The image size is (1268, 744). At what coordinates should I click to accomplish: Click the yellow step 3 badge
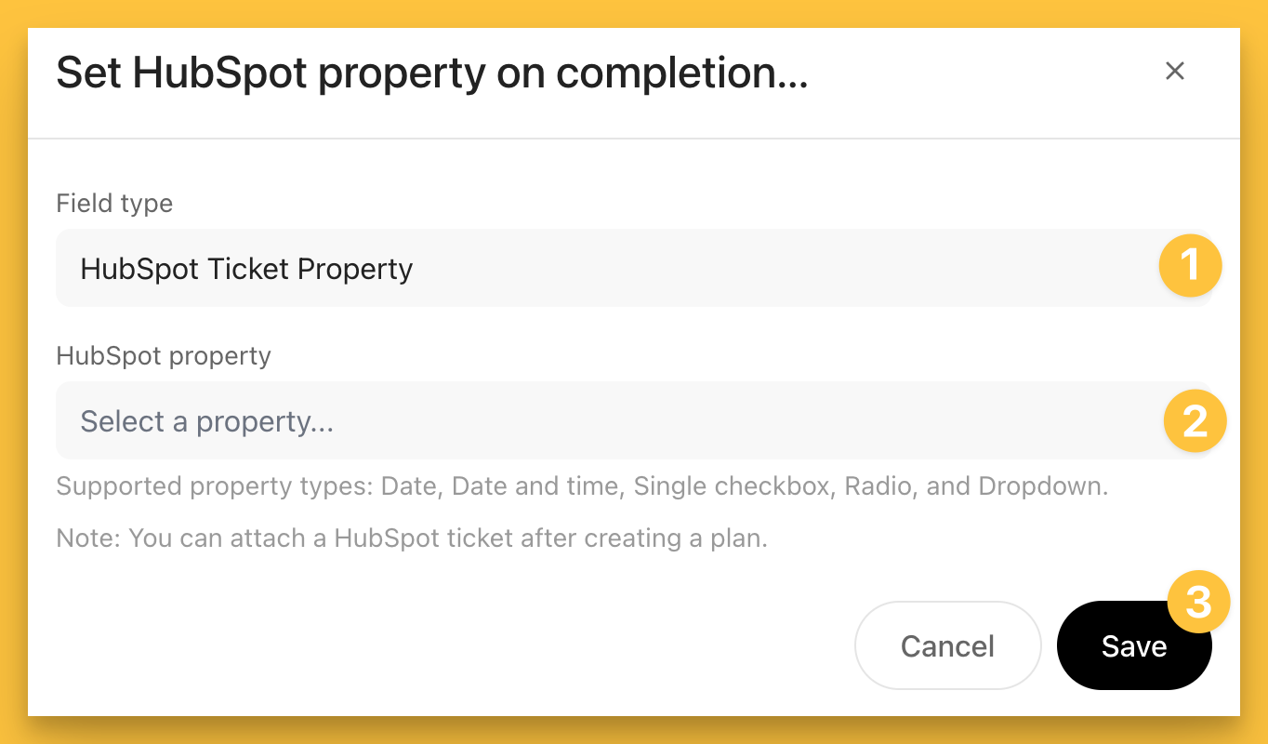click(1198, 602)
